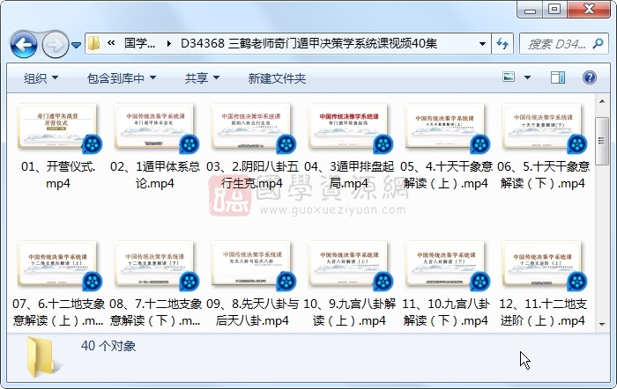Image resolution: width=617 pixels, height=389 pixels.
Task: Click video player badge on 11、10.九宫八卦解读(下)
Action: pyautogui.click(x=479, y=282)
